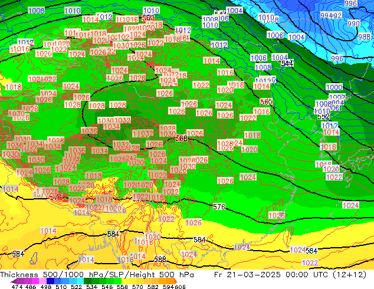Click the blue 1000 pressure label
The image size is (374, 289).
334,87
